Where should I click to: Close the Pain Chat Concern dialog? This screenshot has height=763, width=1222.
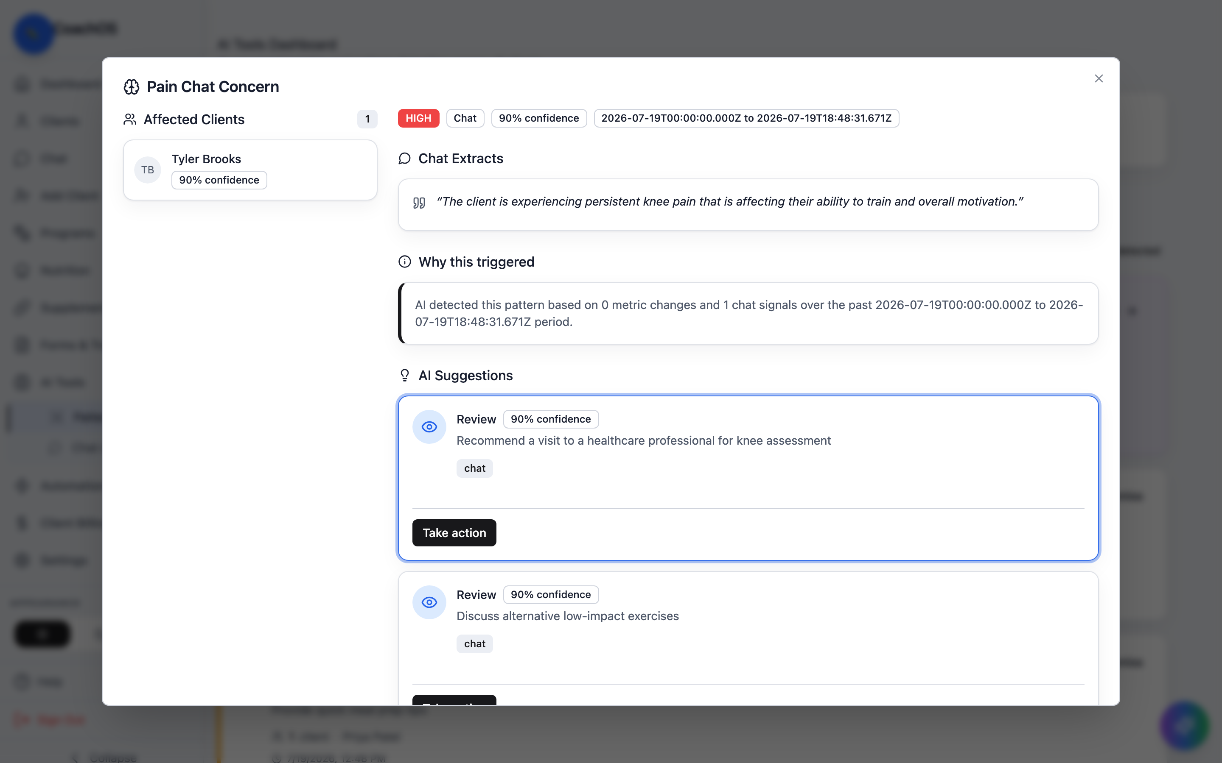click(x=1098, y=79)
